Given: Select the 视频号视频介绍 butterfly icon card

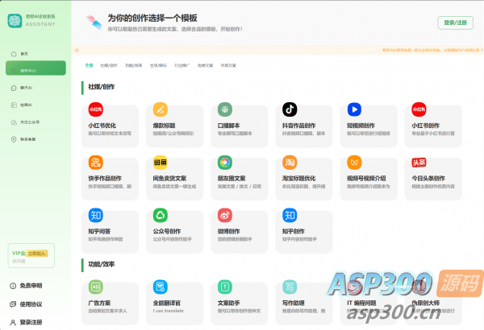Looking at the screenshot, I should click(x=369, y=179).
